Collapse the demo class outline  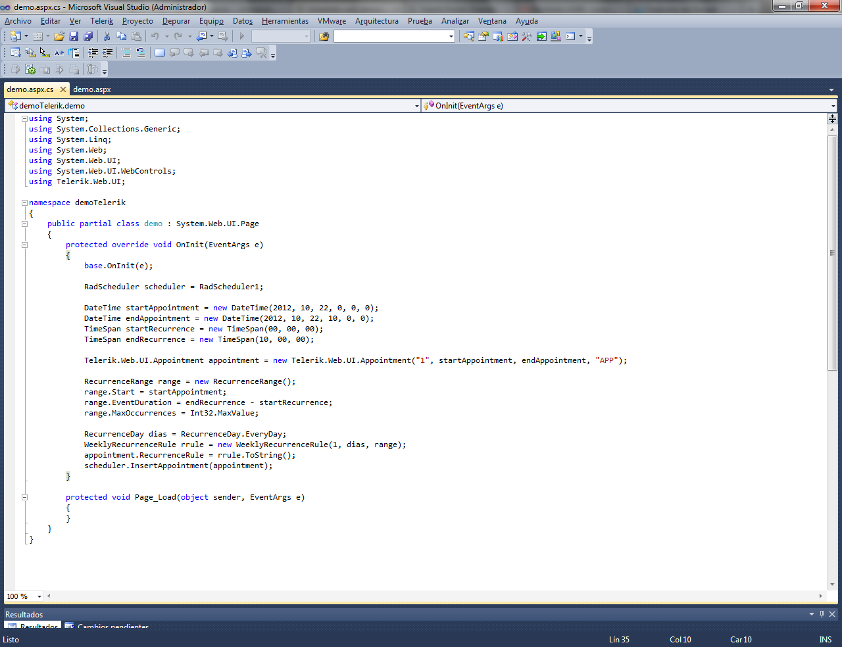click(x=24, y=224)
